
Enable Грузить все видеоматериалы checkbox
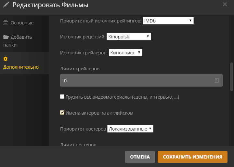[62, 97]
